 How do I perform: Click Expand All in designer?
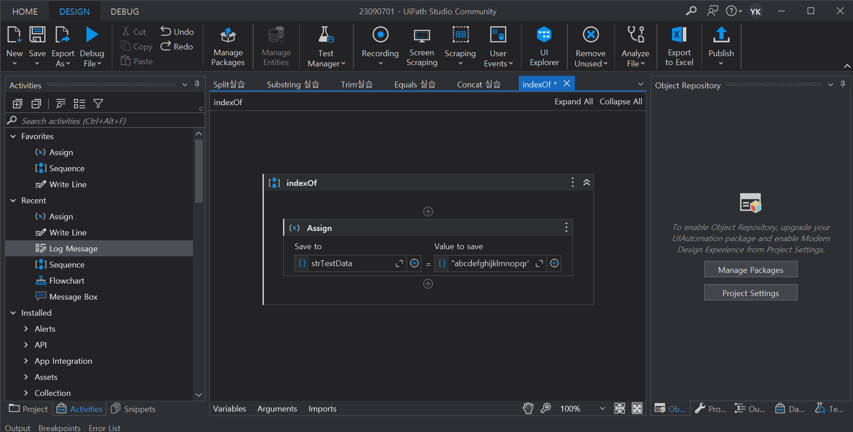[574, 102]
